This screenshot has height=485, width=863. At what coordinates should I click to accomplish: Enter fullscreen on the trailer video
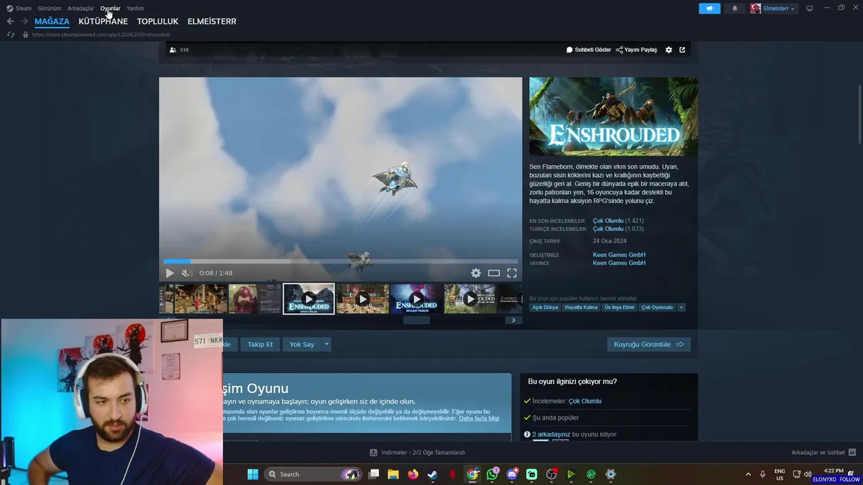point(512,273)
